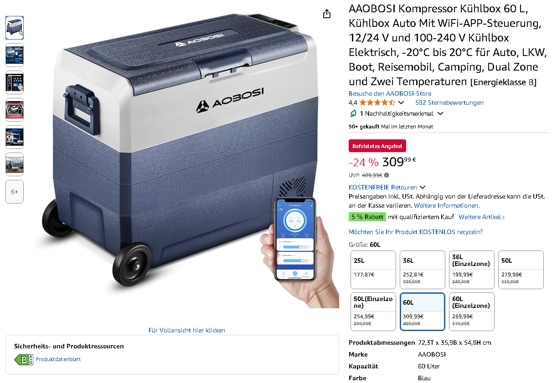Image resolution: width=552 pixels, height=383 pixels.
Task: Select the 36L (Einzelzone) size option
Action: point(472,270)
